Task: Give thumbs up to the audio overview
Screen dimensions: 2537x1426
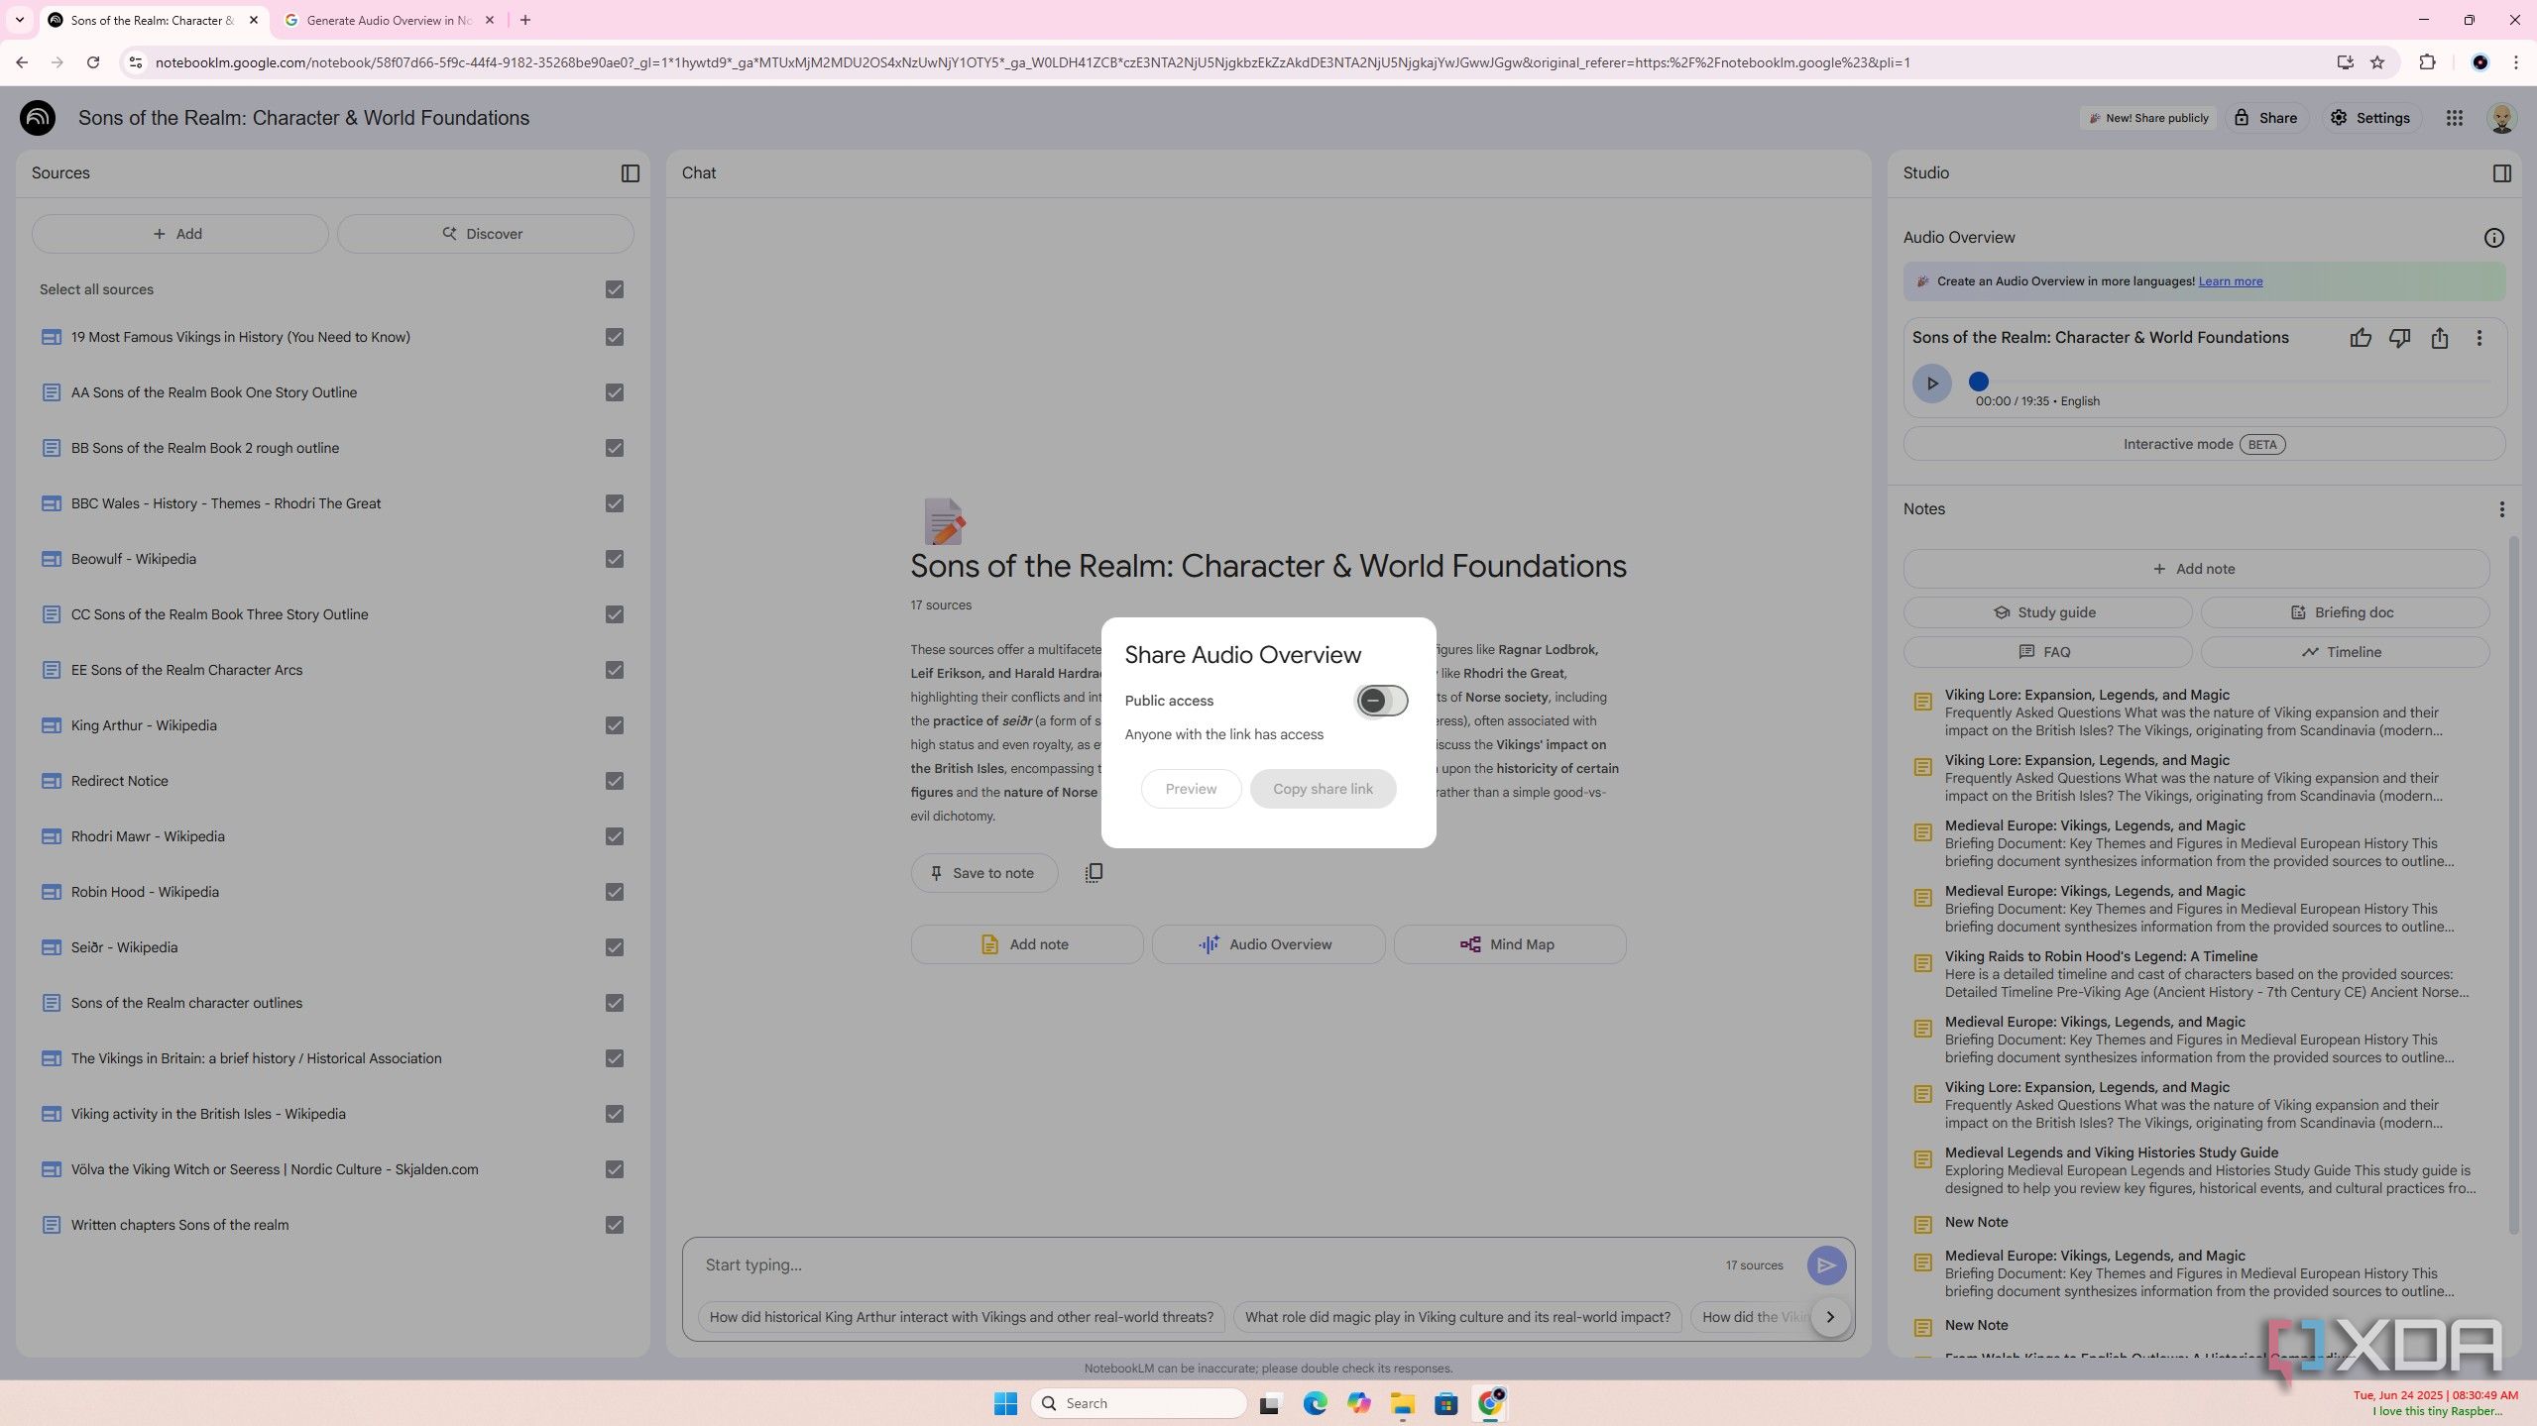Action: (x=2361, y=338)
